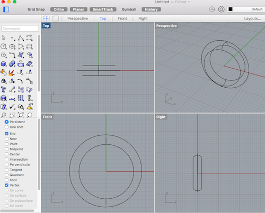Select the rectangular Array tool icon
265x213 pixels.
point(21,98)
